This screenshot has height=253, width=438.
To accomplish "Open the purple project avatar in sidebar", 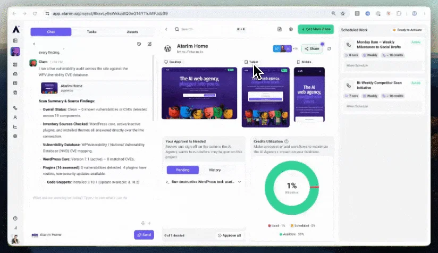I will pyautogui.click(x=15, y=52).
